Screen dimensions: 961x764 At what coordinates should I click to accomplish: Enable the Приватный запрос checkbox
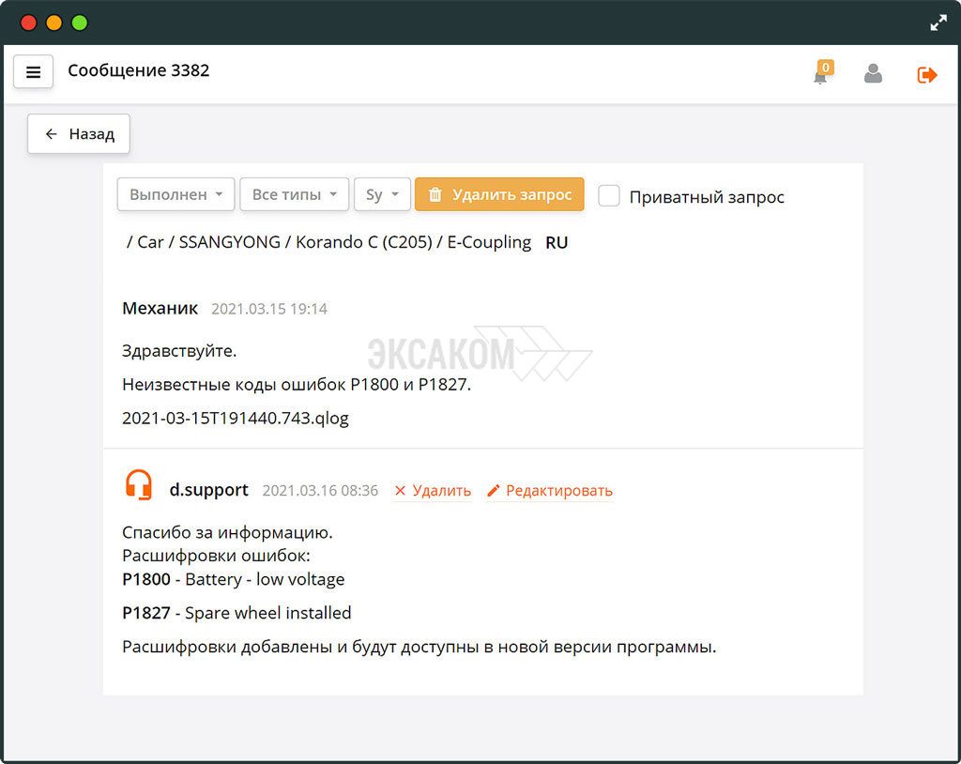click(609, 196)
